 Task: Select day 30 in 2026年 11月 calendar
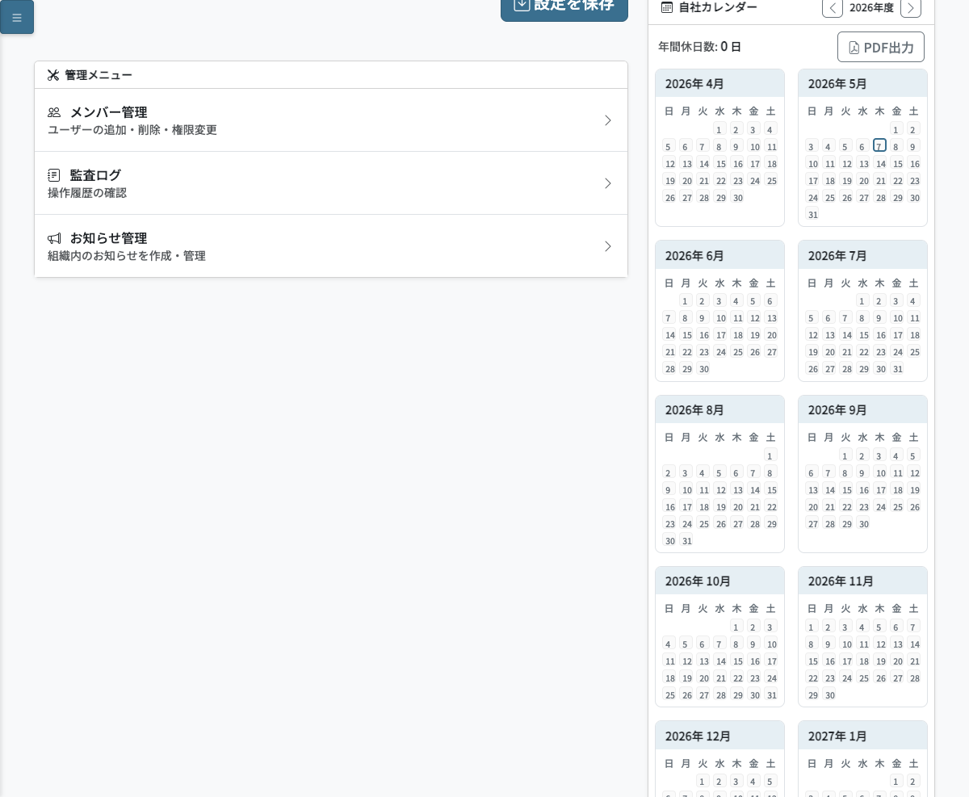click(x=830, y=694)
